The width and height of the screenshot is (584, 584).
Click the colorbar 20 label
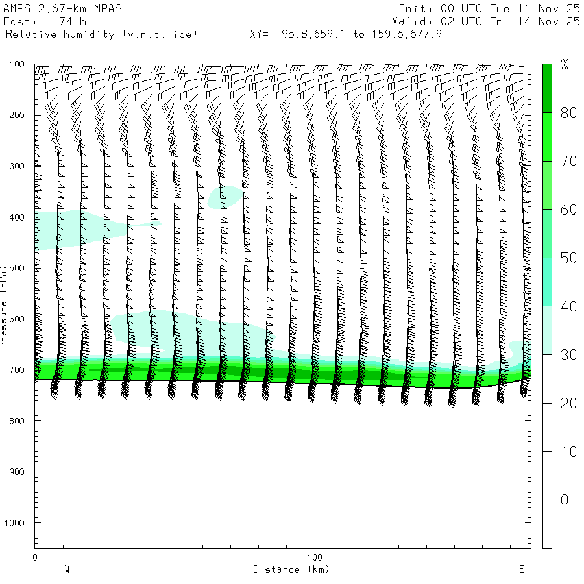coord(568,404)
